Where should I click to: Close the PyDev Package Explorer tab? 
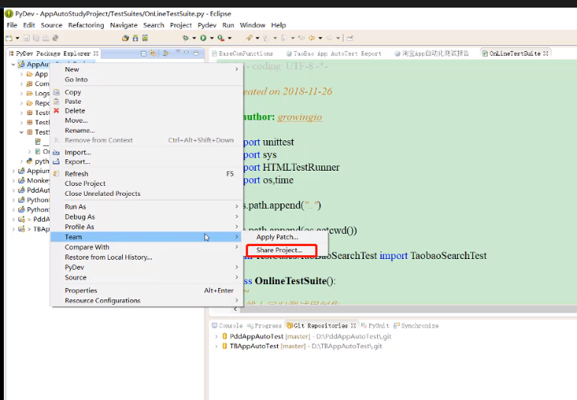coord(95,53)
